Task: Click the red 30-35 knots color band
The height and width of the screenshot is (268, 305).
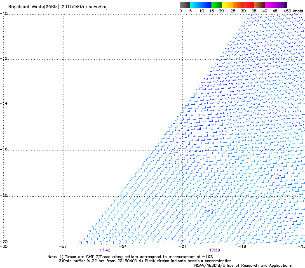Action: pos(249,5)
